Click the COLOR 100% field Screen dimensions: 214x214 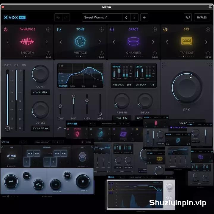click(40, 92)
